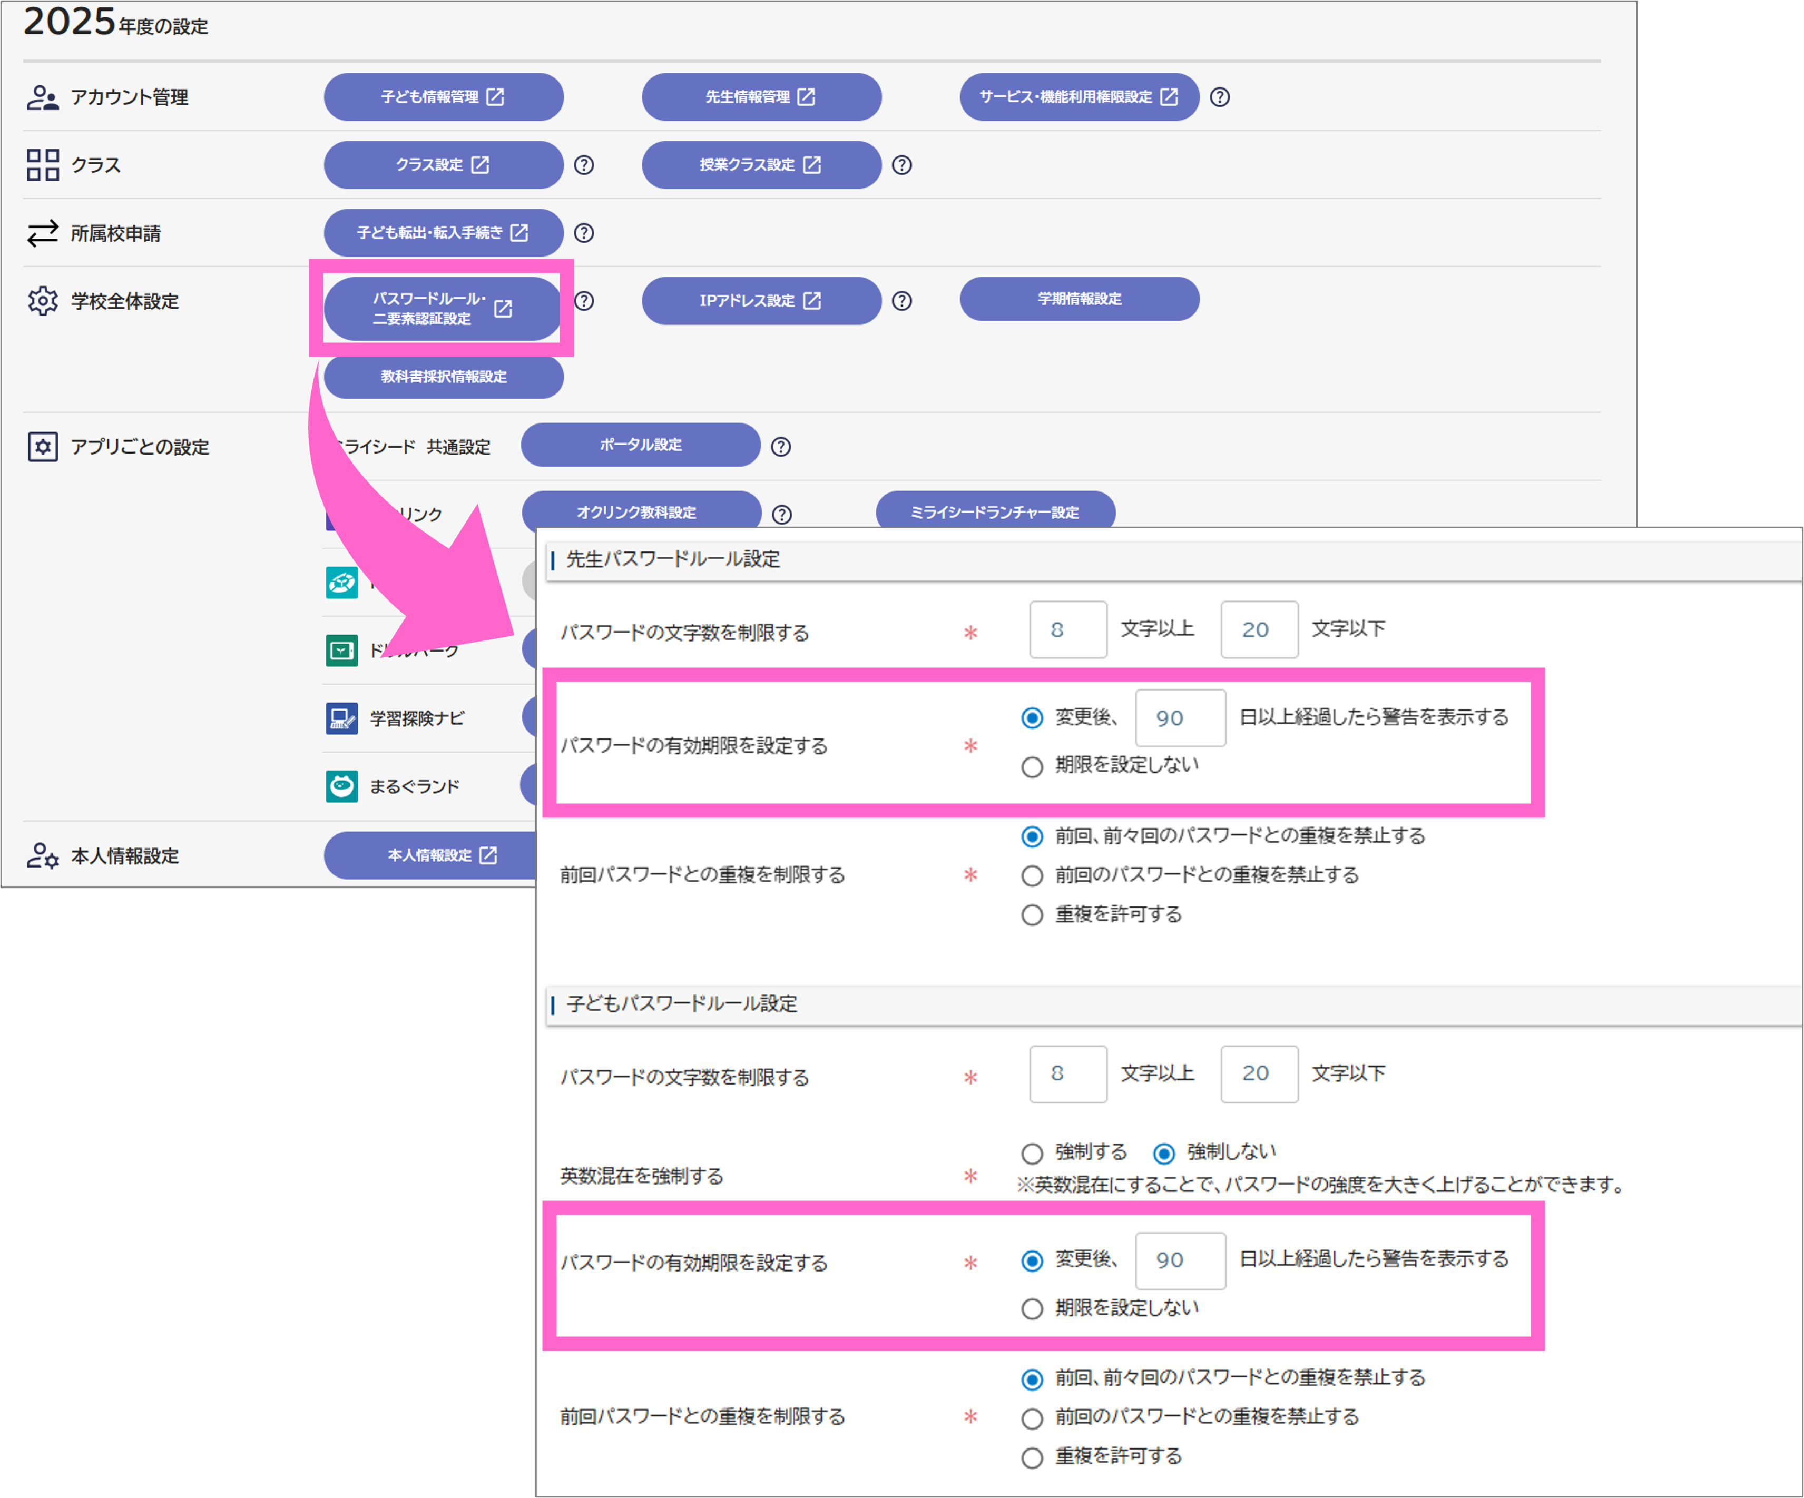Screen dimensions: 1804x1498
Task: Select teacher 重複を許可する radio option
Action: point(1032,915)
